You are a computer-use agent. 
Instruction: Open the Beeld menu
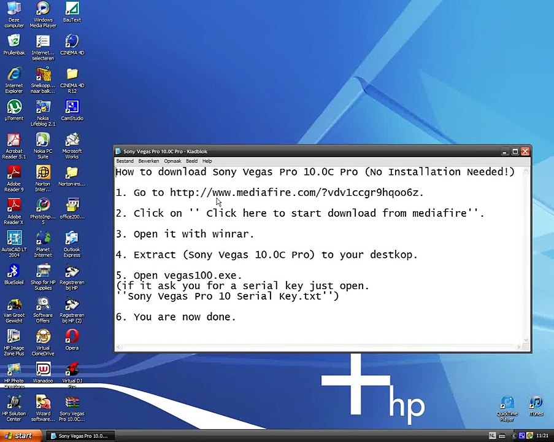192,161
